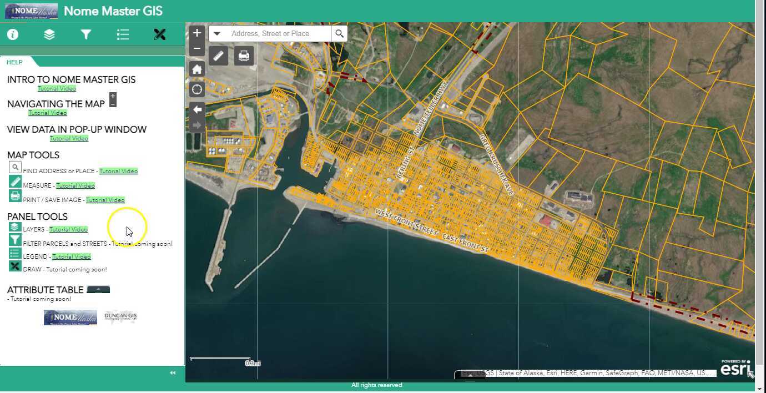Open the Legend tutorial video link
This screenshot has height=393, width=766.
pos(71,256)
